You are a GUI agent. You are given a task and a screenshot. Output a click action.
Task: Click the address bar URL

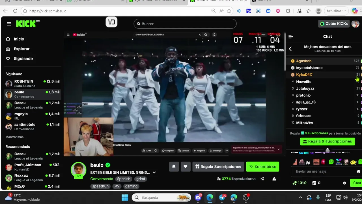[48, 11]
